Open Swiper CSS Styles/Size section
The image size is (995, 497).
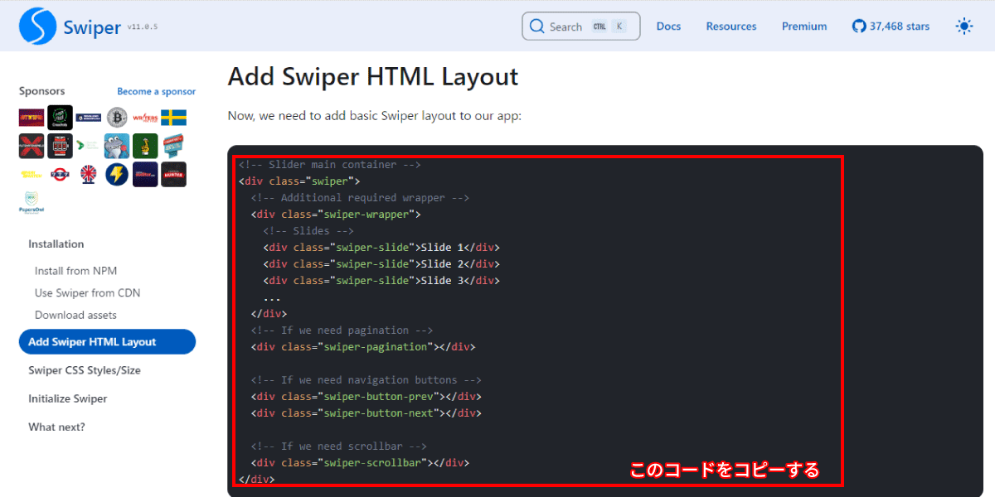(85, 370)
